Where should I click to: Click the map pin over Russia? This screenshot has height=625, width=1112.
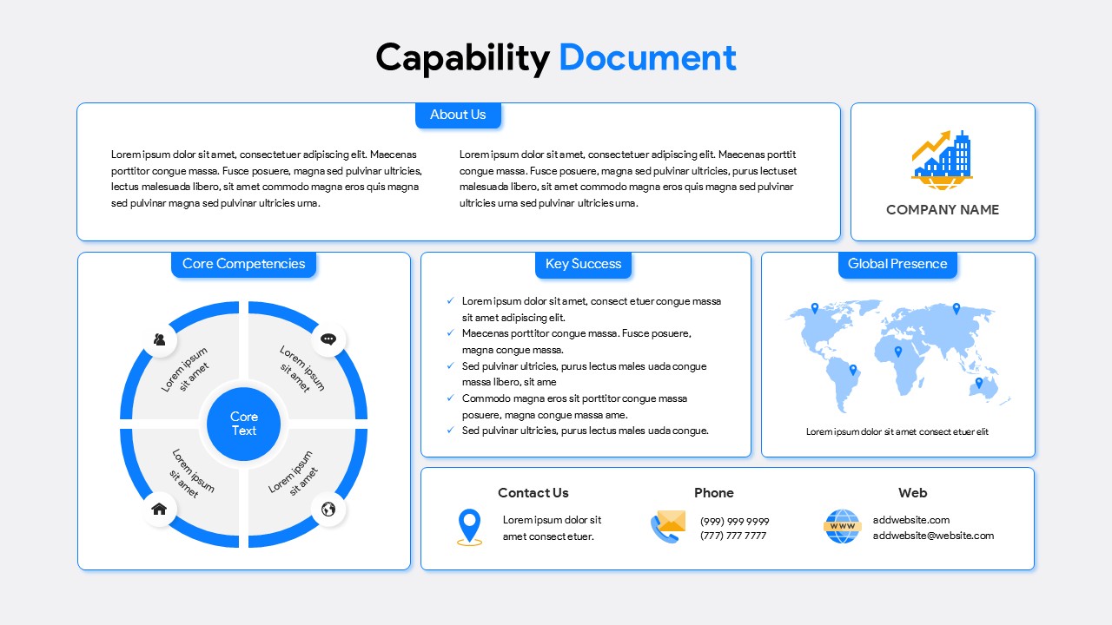(956, 308)
